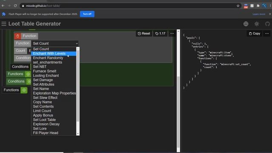Click the Count label field
The width and height of the screenshot is (272, 153).
[x=20, y=51]
